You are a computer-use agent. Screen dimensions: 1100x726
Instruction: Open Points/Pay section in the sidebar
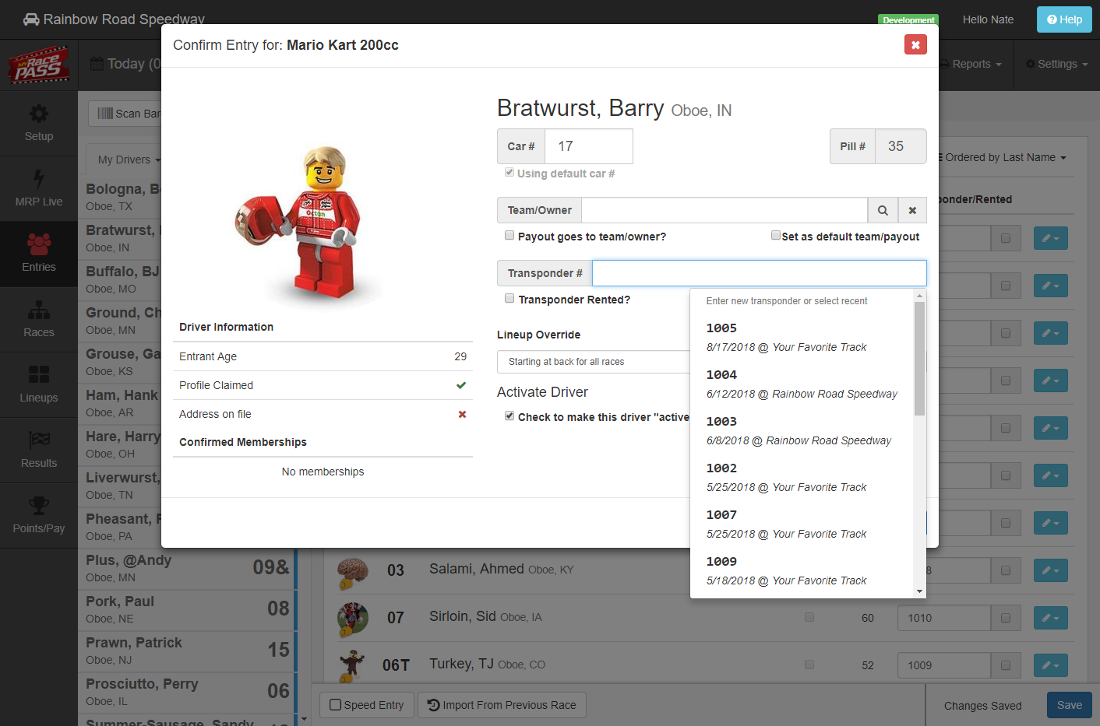(x=39, y=516)
